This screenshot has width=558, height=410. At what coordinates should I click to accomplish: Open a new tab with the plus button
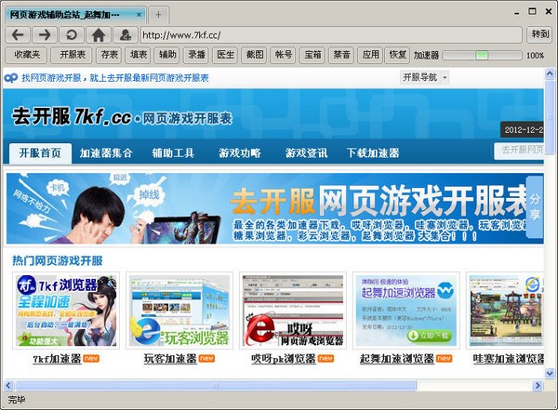tap(158, 15)
